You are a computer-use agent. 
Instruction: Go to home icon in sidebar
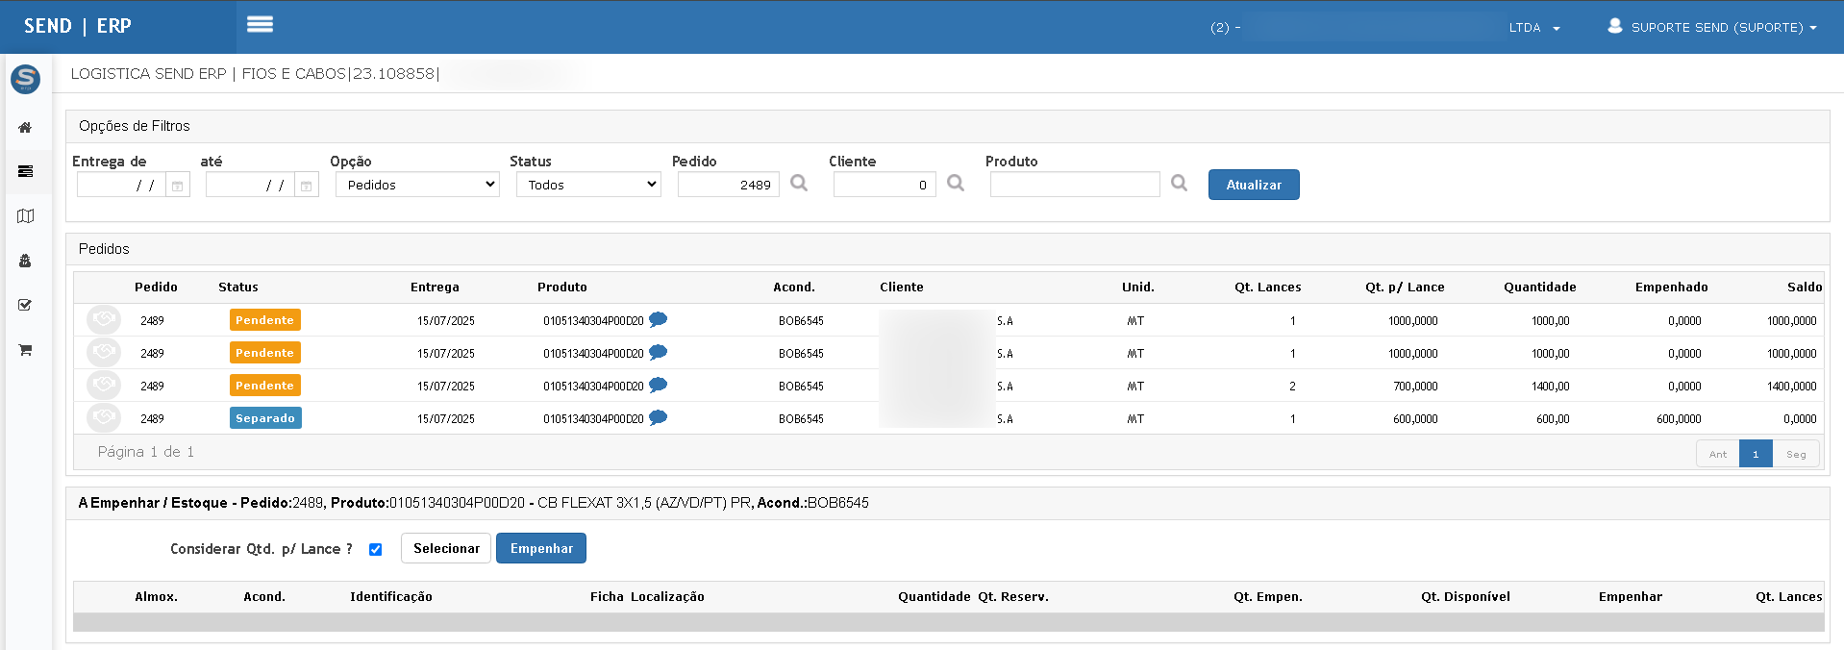[x=25, y=127]
